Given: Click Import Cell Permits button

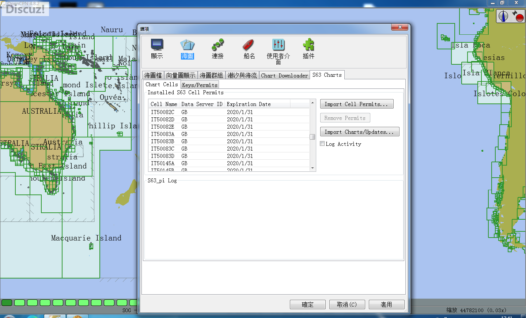Looking at the screenshot, I should coord(357,104).
